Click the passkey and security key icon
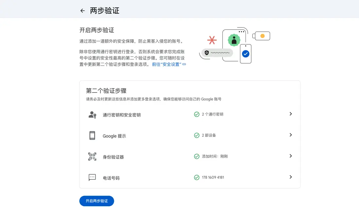359x216 pixels. click(92, 114)
